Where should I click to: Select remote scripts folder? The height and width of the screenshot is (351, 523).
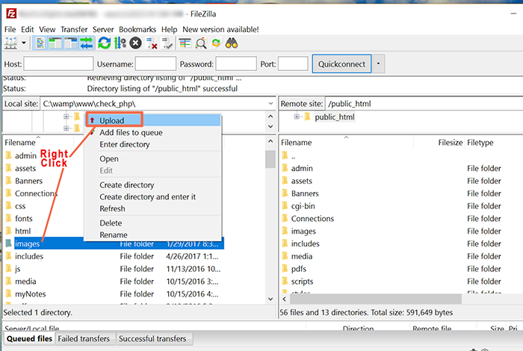pyautogui.click(x=302, y=282)
